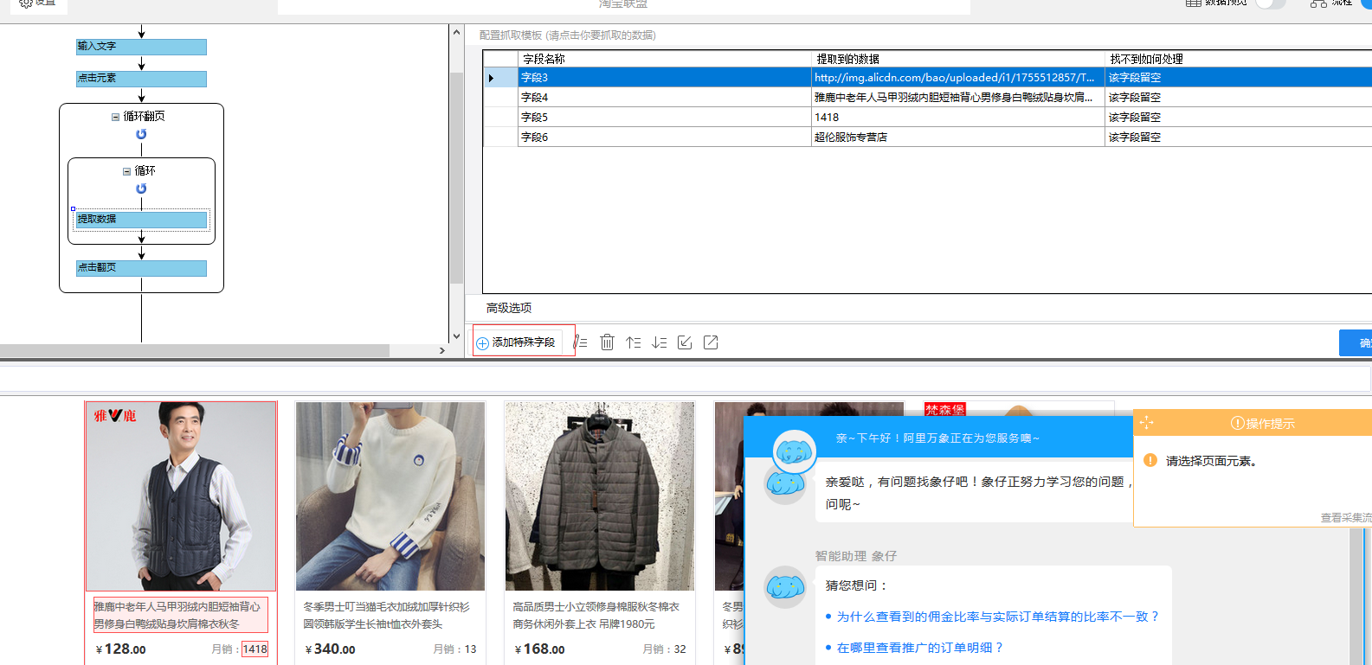Click the monthly sales value 1418
The height and width of the screenshot is (665, 1372).
pos(255,649)
